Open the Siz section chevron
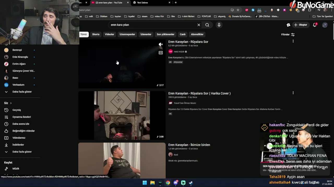This screenshot has width=334, height=187. click(x=11, y=103)
